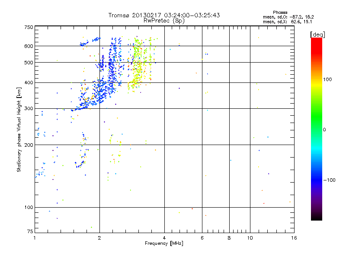The width and height of the screenshot is (346, 259).
Task: Click the x-axis tick label "2"
Action: pyautogui.click(x=99, y=238)
